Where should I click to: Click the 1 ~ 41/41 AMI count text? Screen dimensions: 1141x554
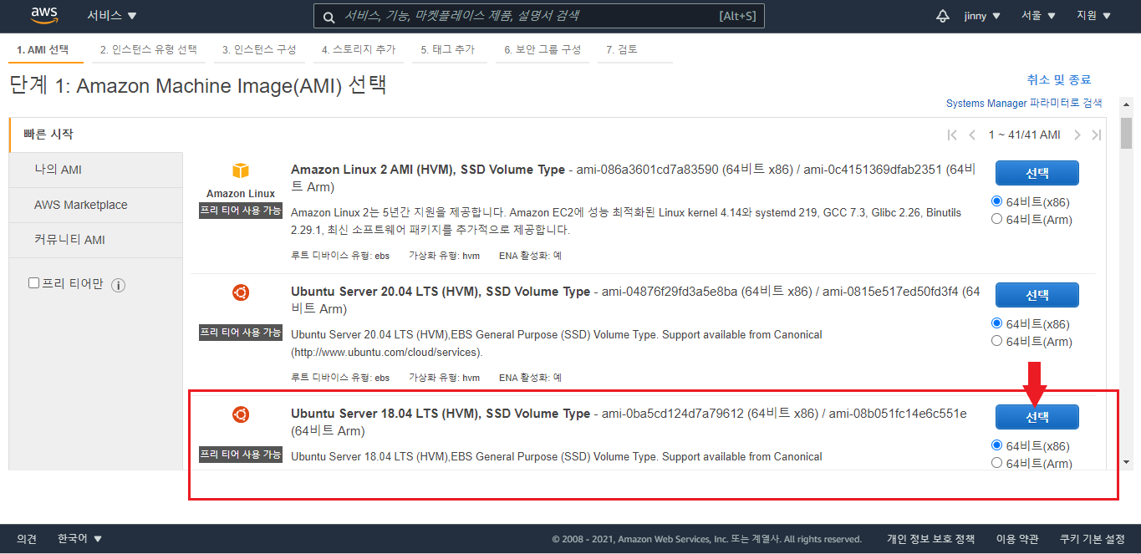pos(1024,135)
